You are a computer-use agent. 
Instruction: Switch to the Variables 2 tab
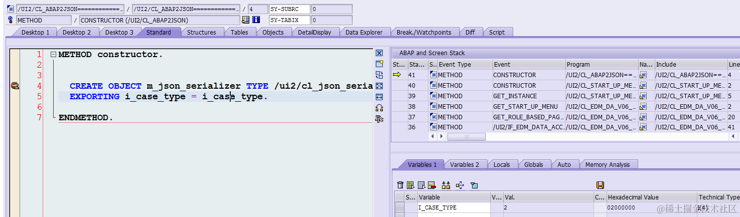click(465, 164)
